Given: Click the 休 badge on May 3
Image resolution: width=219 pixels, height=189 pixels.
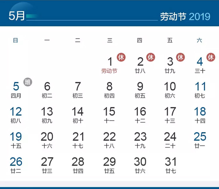Looking at the screenshot, I should tap(180, 57).
